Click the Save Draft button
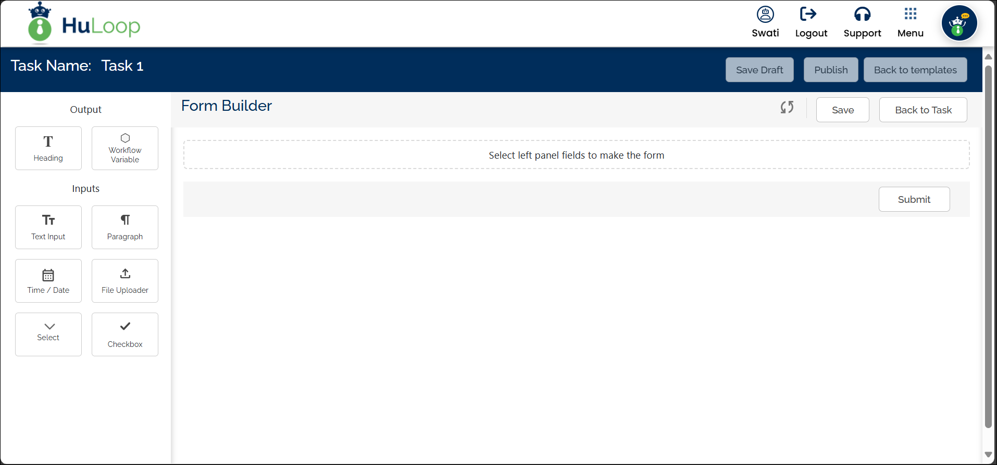 [759, 70]
